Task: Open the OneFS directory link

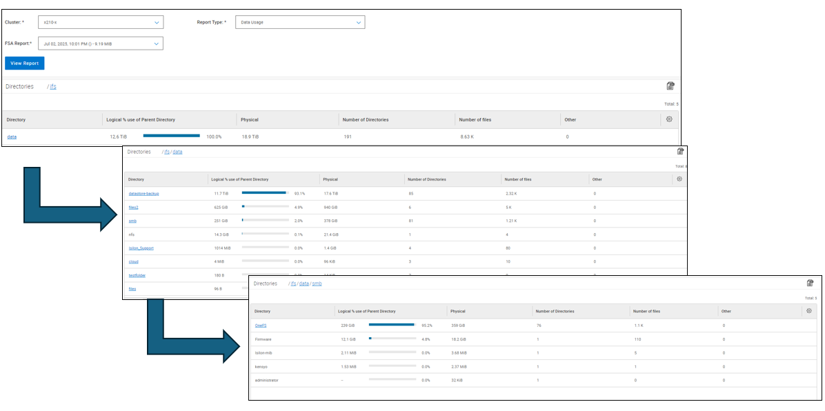Action: 260,325
